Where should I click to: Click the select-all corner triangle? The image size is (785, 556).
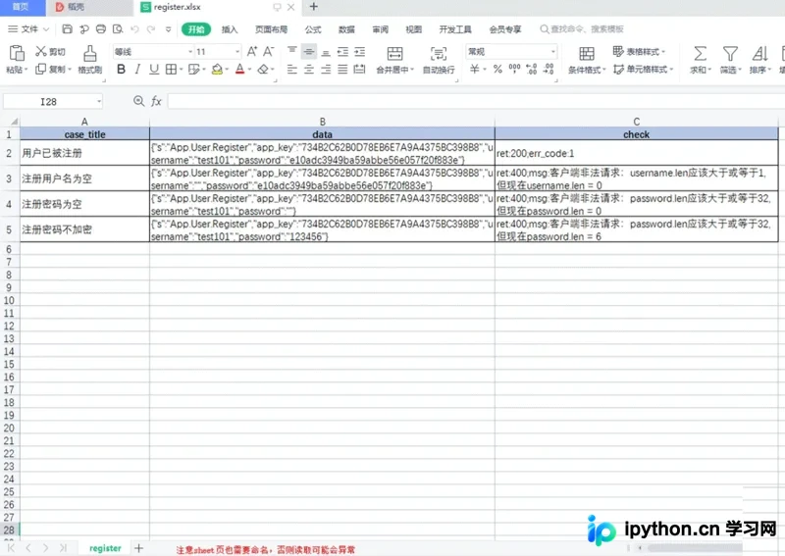point(14,122)
